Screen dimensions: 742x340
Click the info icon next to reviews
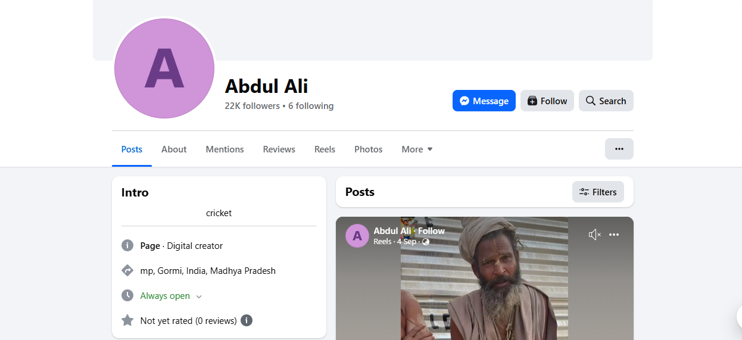(x=247, y=320)
